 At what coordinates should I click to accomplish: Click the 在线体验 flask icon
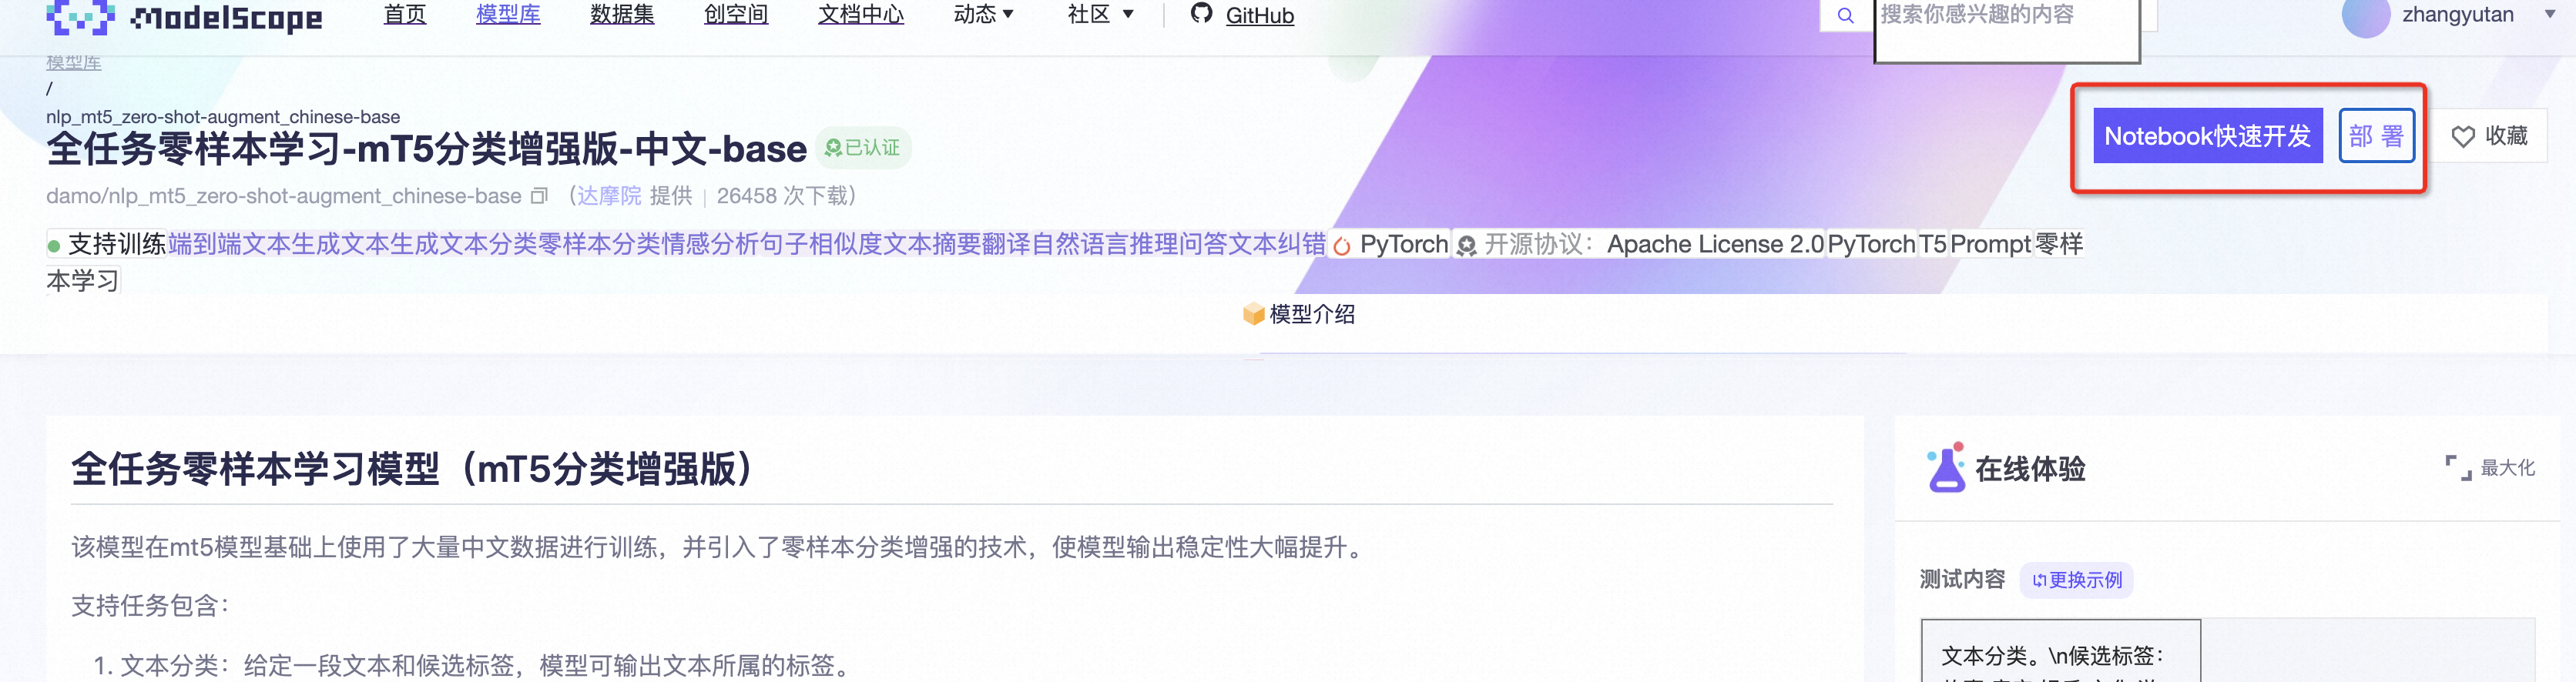point(1946,466)
